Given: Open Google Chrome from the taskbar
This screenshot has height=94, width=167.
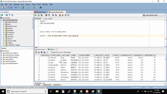Looking at the screenshot, I should pos(81,91).
